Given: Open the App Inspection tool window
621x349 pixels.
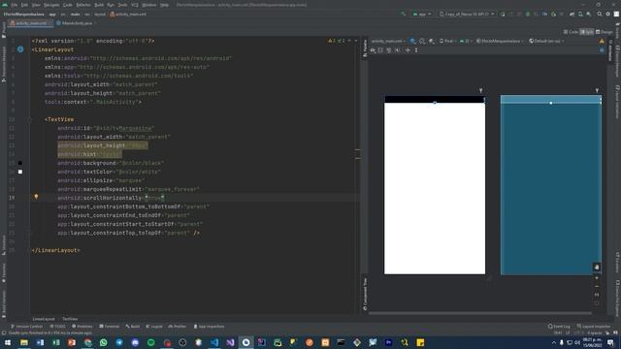Looking at the screenshot, I should 210,327.
